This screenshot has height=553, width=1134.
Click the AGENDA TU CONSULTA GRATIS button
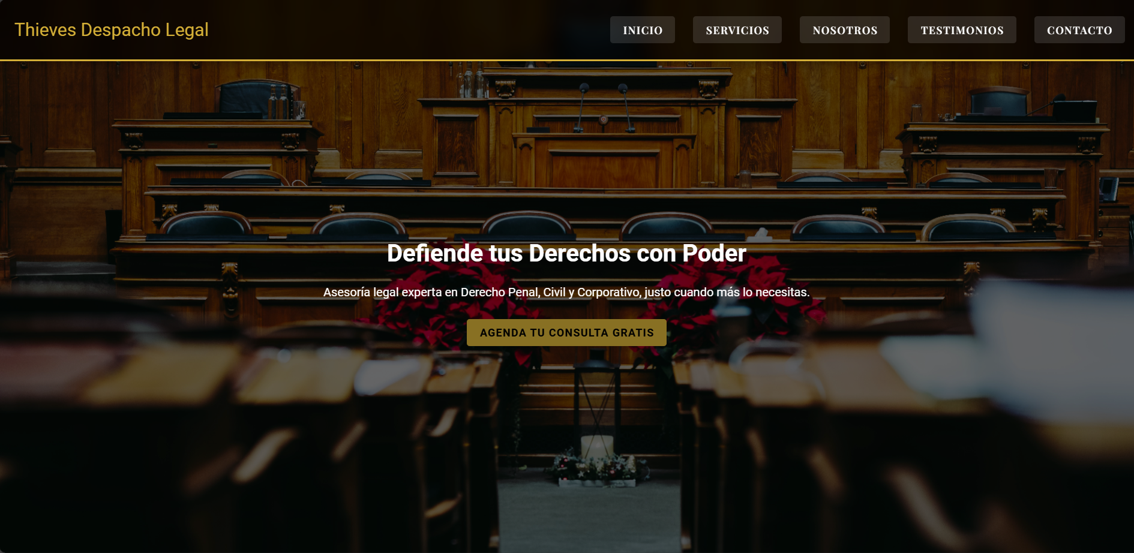tap(566, 332)
